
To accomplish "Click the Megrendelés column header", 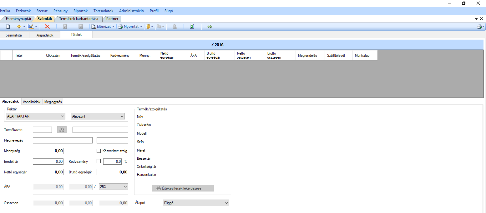I will 310,55.
